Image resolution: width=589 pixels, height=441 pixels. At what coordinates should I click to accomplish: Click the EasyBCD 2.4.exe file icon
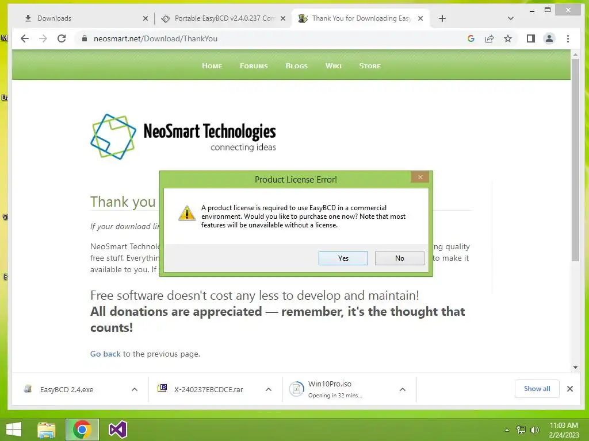coord(28,389)
